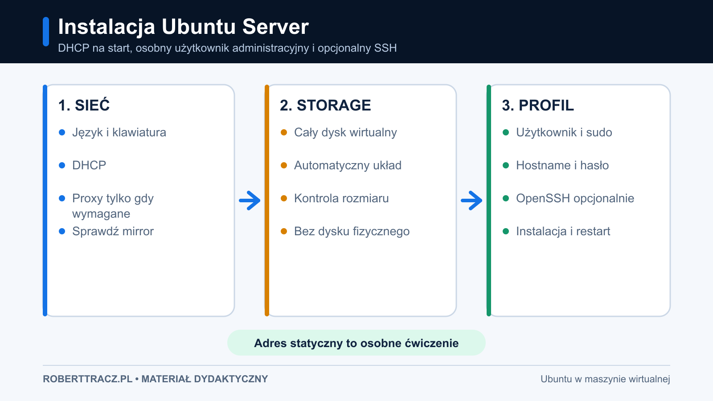
Task: Click the 'Adres statyczny to osobne ćwiczenie' pill
Action: (x=356, y=343)
